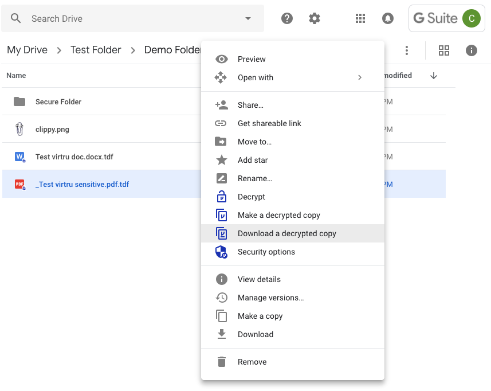Show the details info panel icon

(x=472, y=50)
